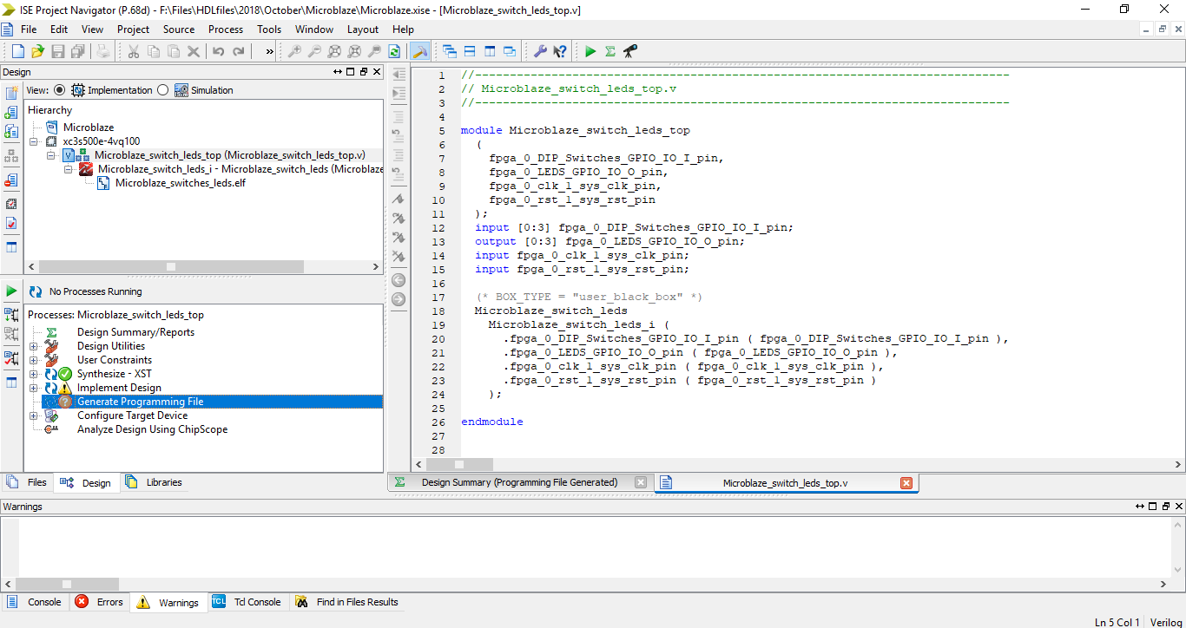Open the Errors tab
The height and width of the screenshot is (628, 1186).
tap(99, 602)
